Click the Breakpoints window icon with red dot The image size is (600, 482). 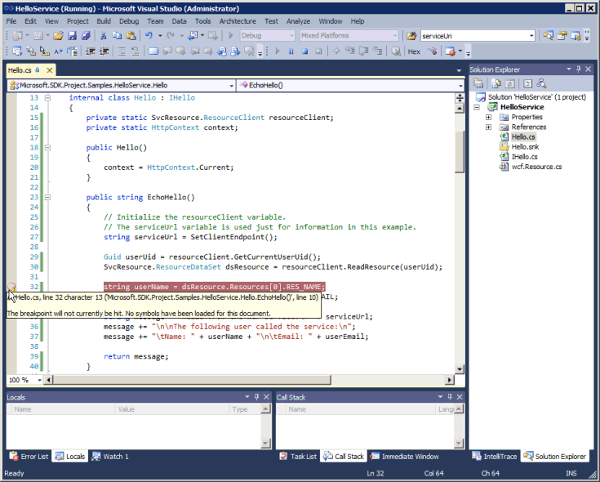coord(451,51)
